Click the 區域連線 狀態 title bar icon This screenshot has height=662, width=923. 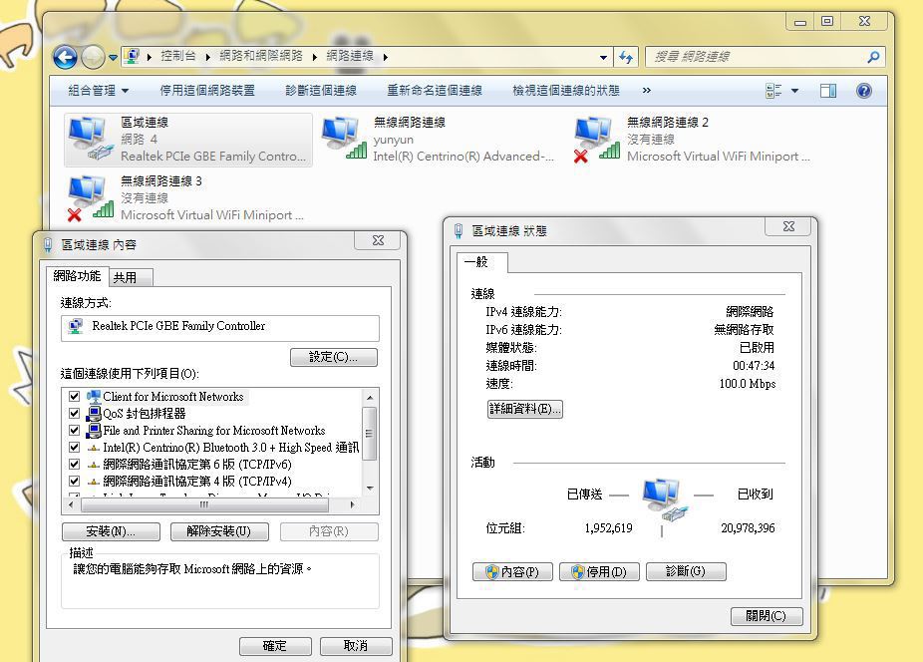tap(459, 231)
